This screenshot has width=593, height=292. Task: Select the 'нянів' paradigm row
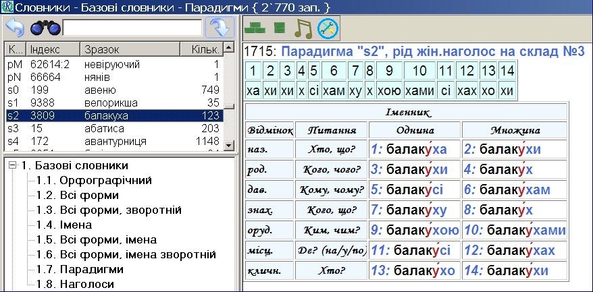click(114, 78)
